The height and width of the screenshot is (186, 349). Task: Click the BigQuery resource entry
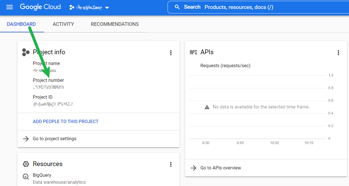42,175
